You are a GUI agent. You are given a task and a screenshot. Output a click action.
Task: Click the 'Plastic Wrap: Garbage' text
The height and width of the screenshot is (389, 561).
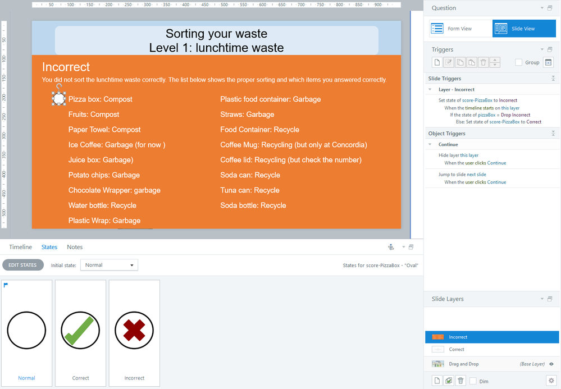click(104, 221)
